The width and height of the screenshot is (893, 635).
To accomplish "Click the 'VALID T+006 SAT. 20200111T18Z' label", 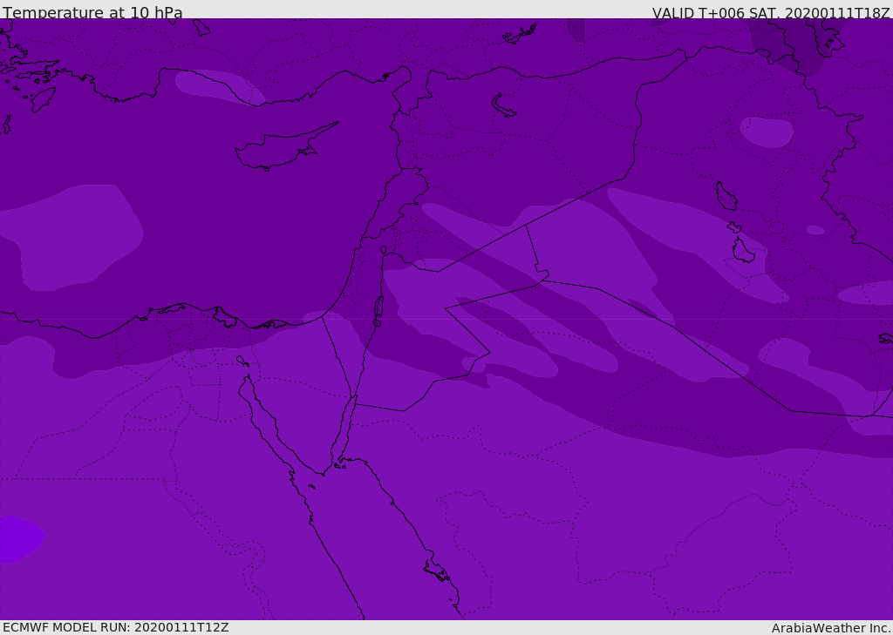I will pos(771,12).
